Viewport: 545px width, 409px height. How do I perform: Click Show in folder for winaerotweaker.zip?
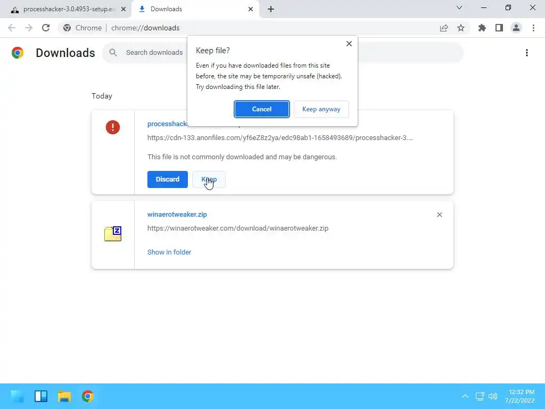click(169, 252)
